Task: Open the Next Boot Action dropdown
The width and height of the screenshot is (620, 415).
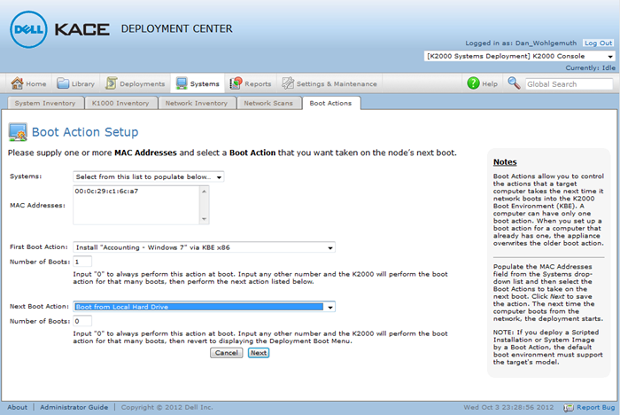Action: pyautogui.click(x=204, y=307)
